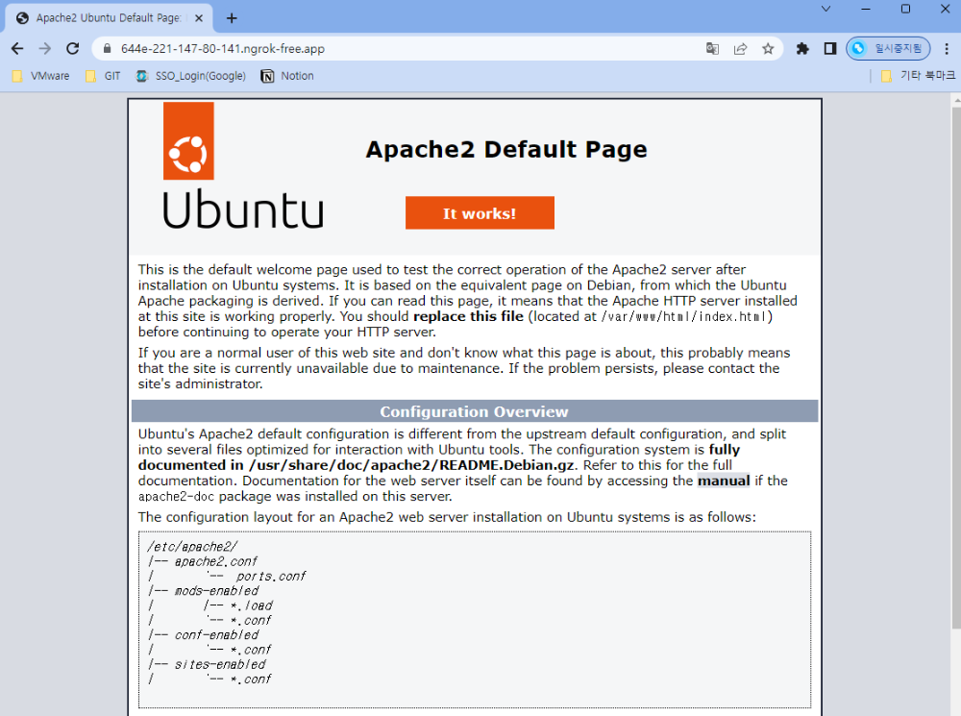
Task: Click the vertical scrollbar thumb
Action: click(x=956, y=368)
